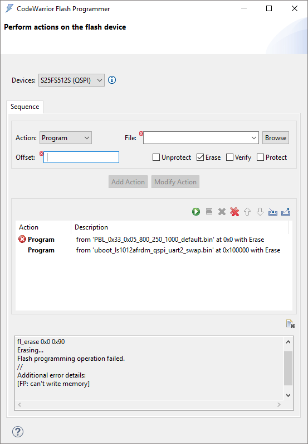Click console horizontal scroll left arrow
Screen dimensions: 308x444
click(19, 405)
